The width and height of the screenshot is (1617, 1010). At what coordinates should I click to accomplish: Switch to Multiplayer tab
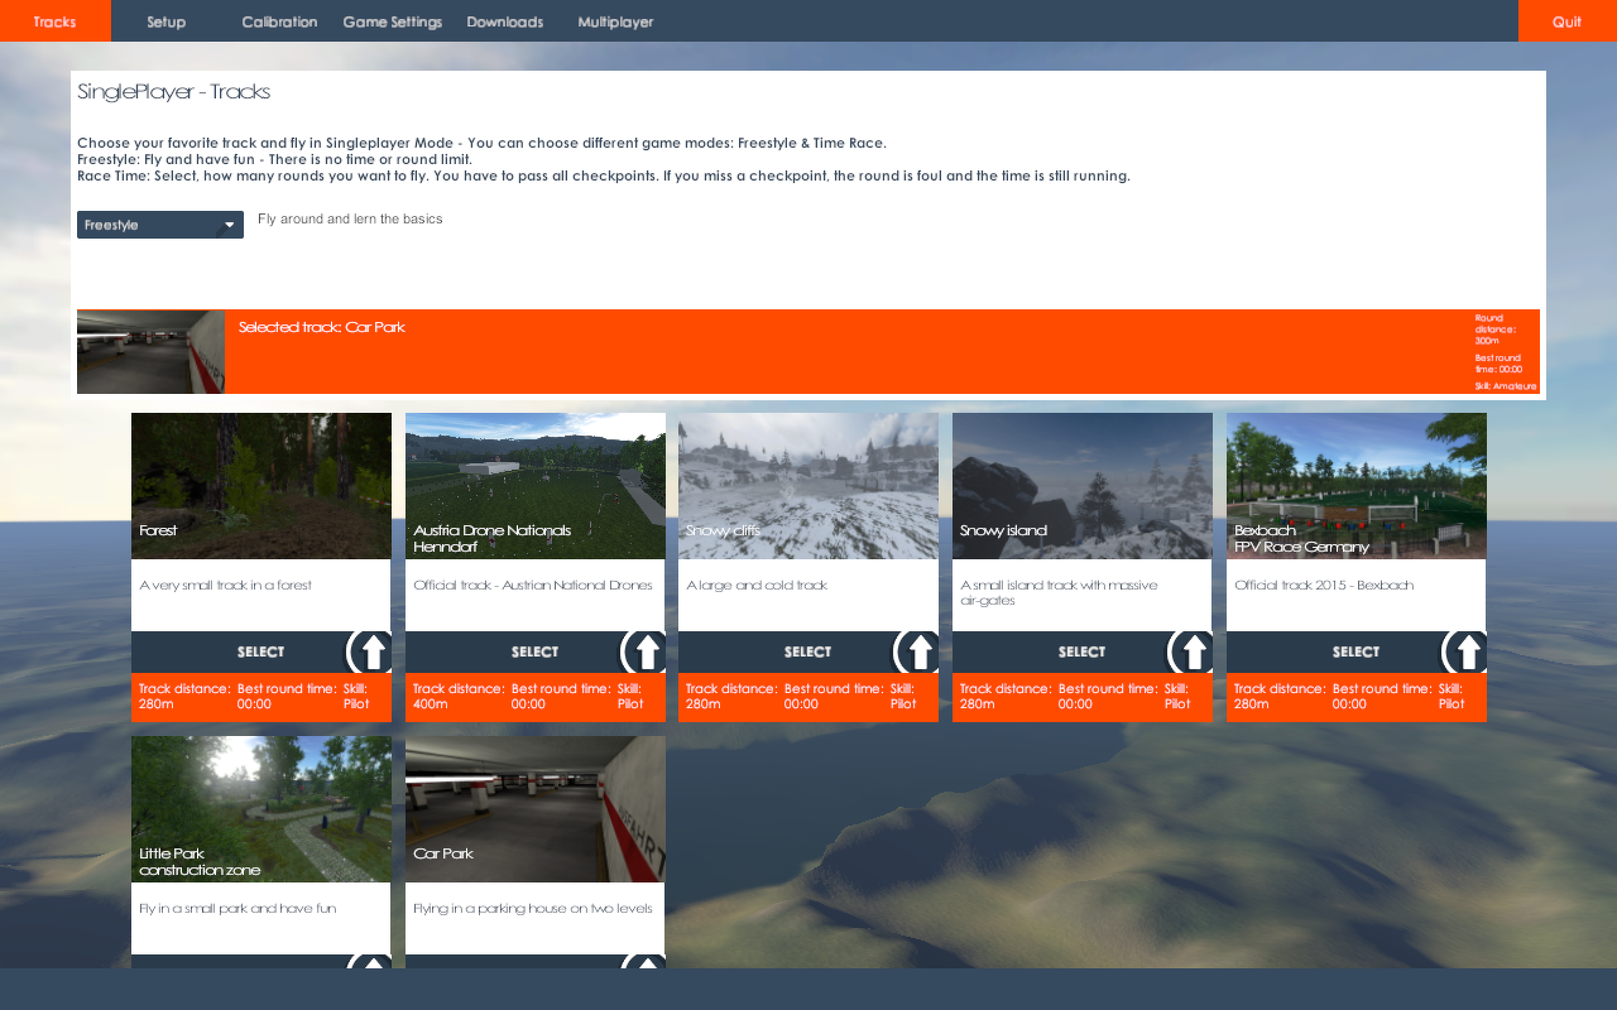click(615, 21)
